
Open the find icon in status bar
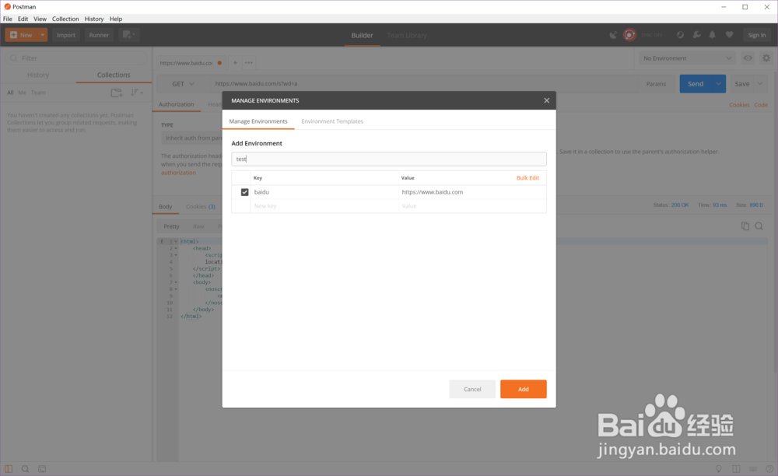[25, 468]
